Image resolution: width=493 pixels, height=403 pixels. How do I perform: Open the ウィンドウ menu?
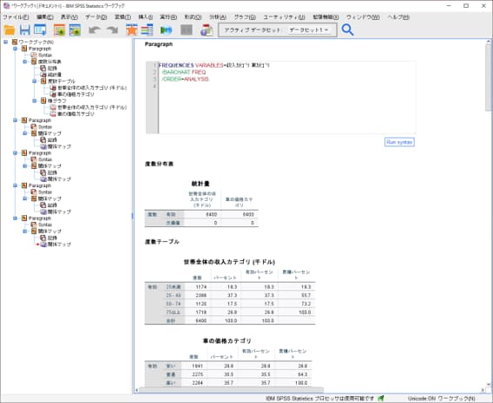pyautogui.click(x=363, y=17)
